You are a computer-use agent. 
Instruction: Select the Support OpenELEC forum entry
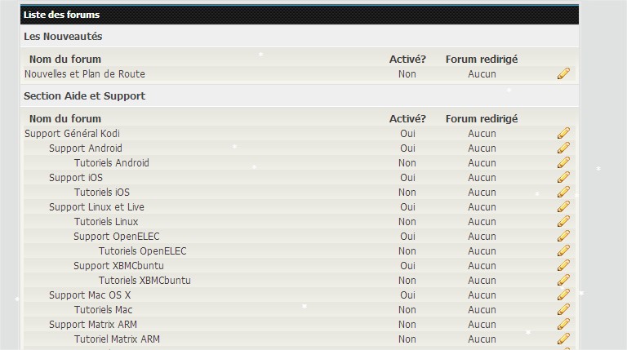pyautogui.click(x=117, y=237)
